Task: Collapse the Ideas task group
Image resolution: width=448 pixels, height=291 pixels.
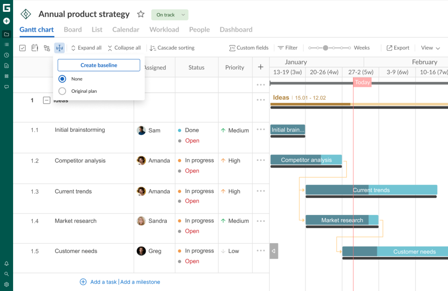Action: (46, 100)
